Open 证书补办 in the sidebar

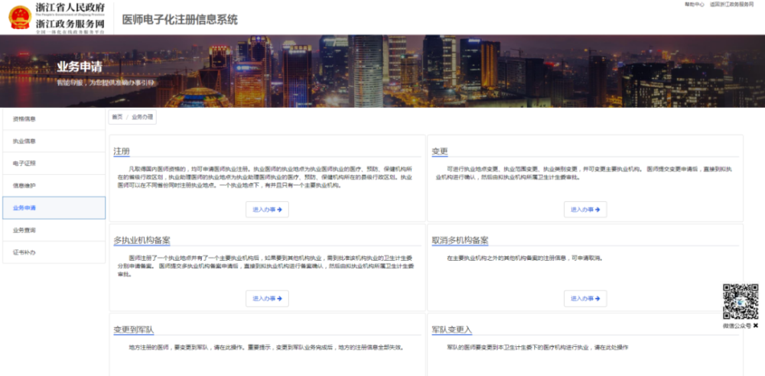point(24,252)
